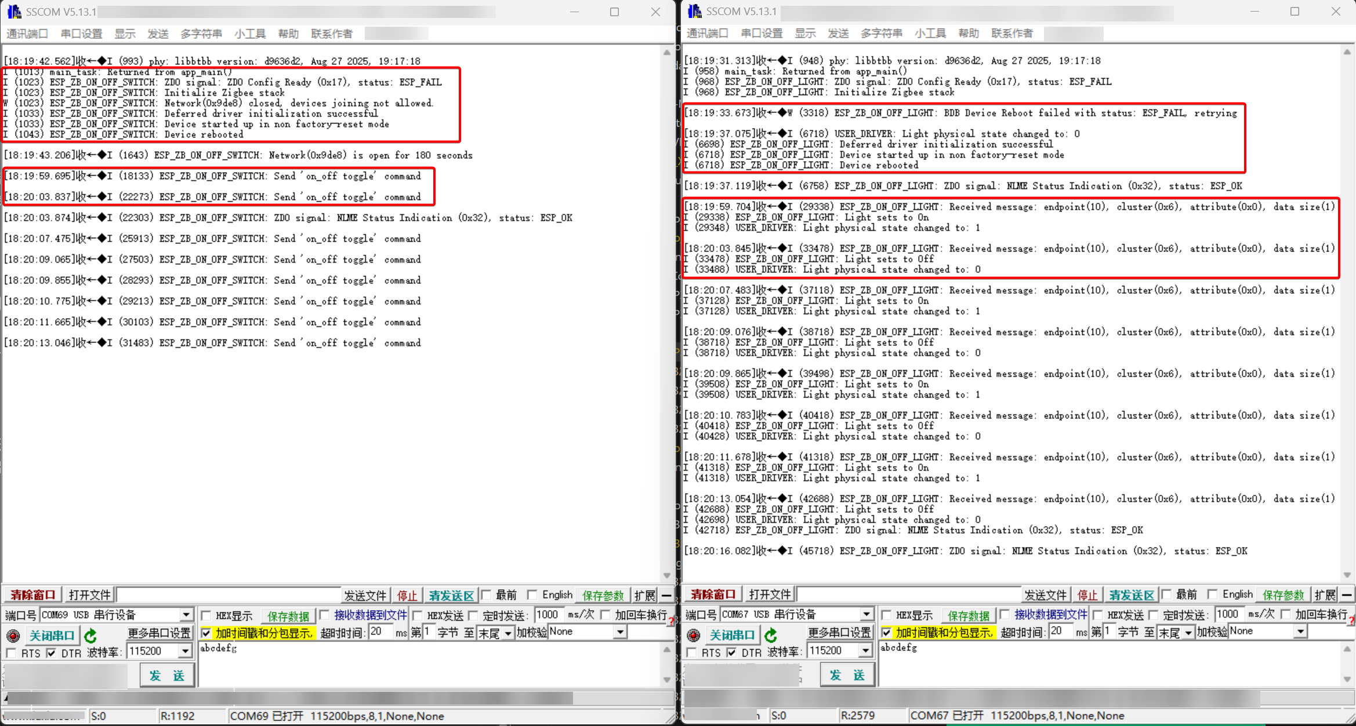1356x726 pixels.
Task: Open 串口设置 menu in left window
Action: coord(81,34)
